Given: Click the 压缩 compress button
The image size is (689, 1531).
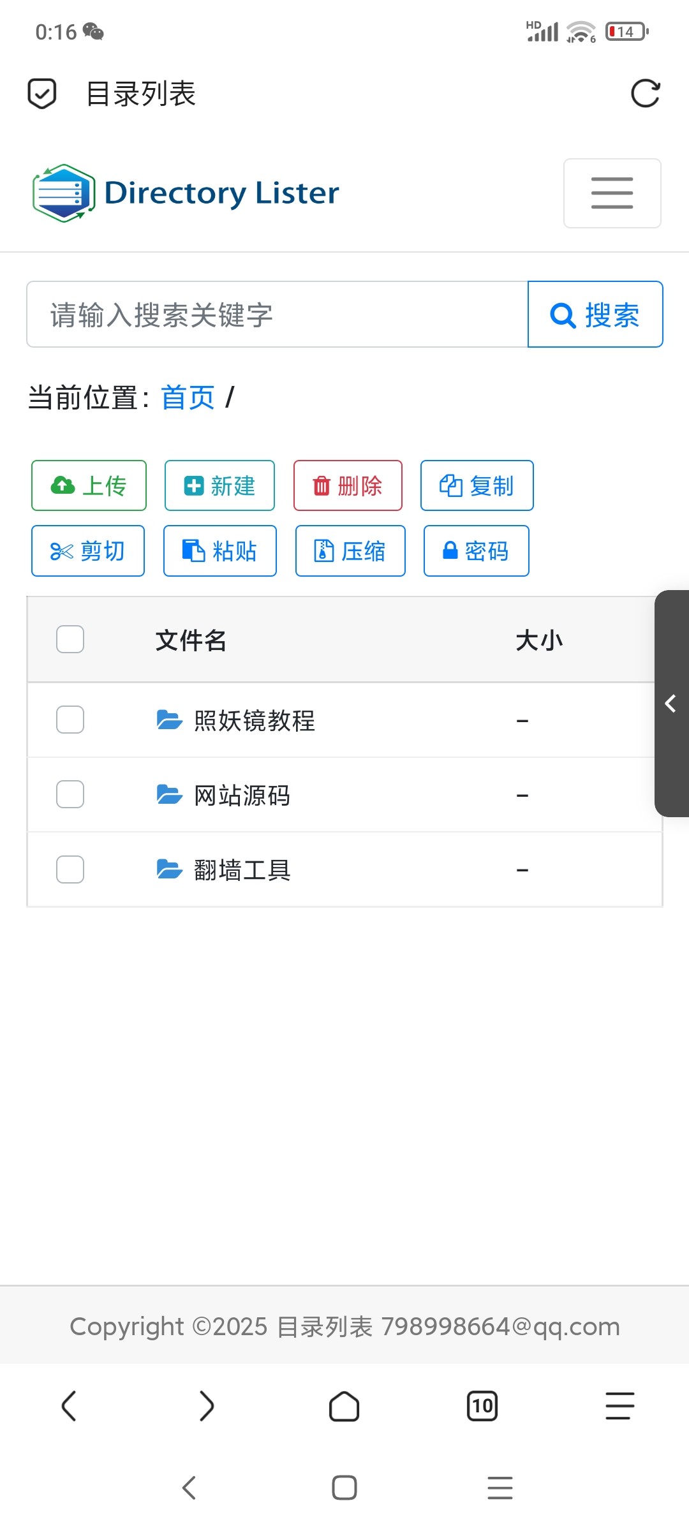Looking at the screenshot, I should [x=350, y=551].
